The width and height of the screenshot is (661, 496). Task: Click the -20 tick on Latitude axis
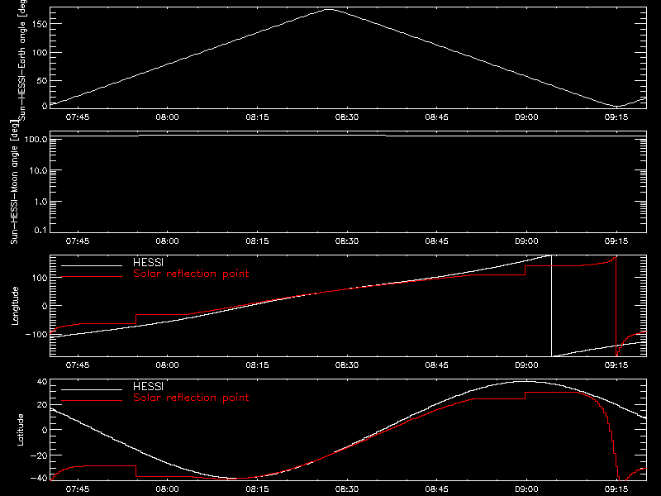coord(39,455)
